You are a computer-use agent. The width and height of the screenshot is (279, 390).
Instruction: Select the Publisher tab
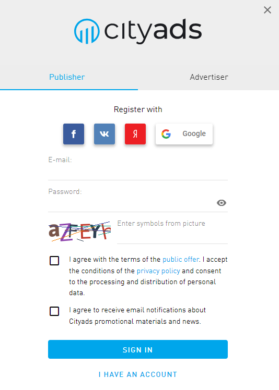[67, 77]
